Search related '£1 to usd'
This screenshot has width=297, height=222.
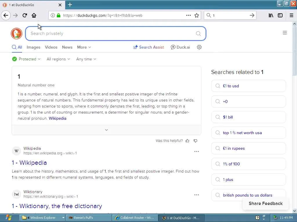(x=248, y=86)
